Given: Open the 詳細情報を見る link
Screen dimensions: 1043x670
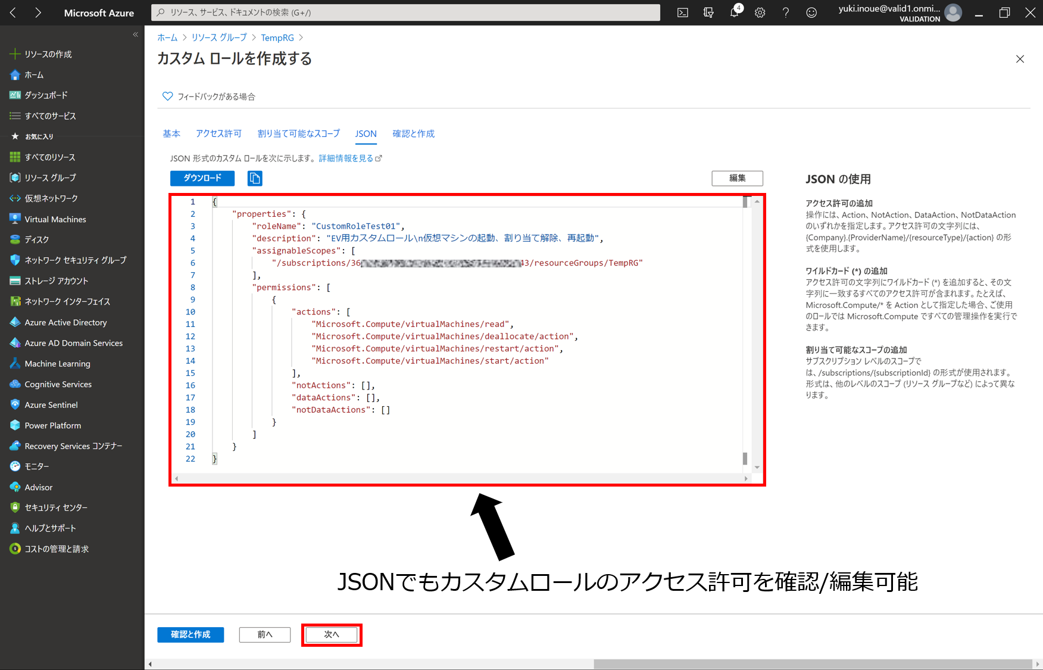Looking at the screenshot, I should 350,158.
